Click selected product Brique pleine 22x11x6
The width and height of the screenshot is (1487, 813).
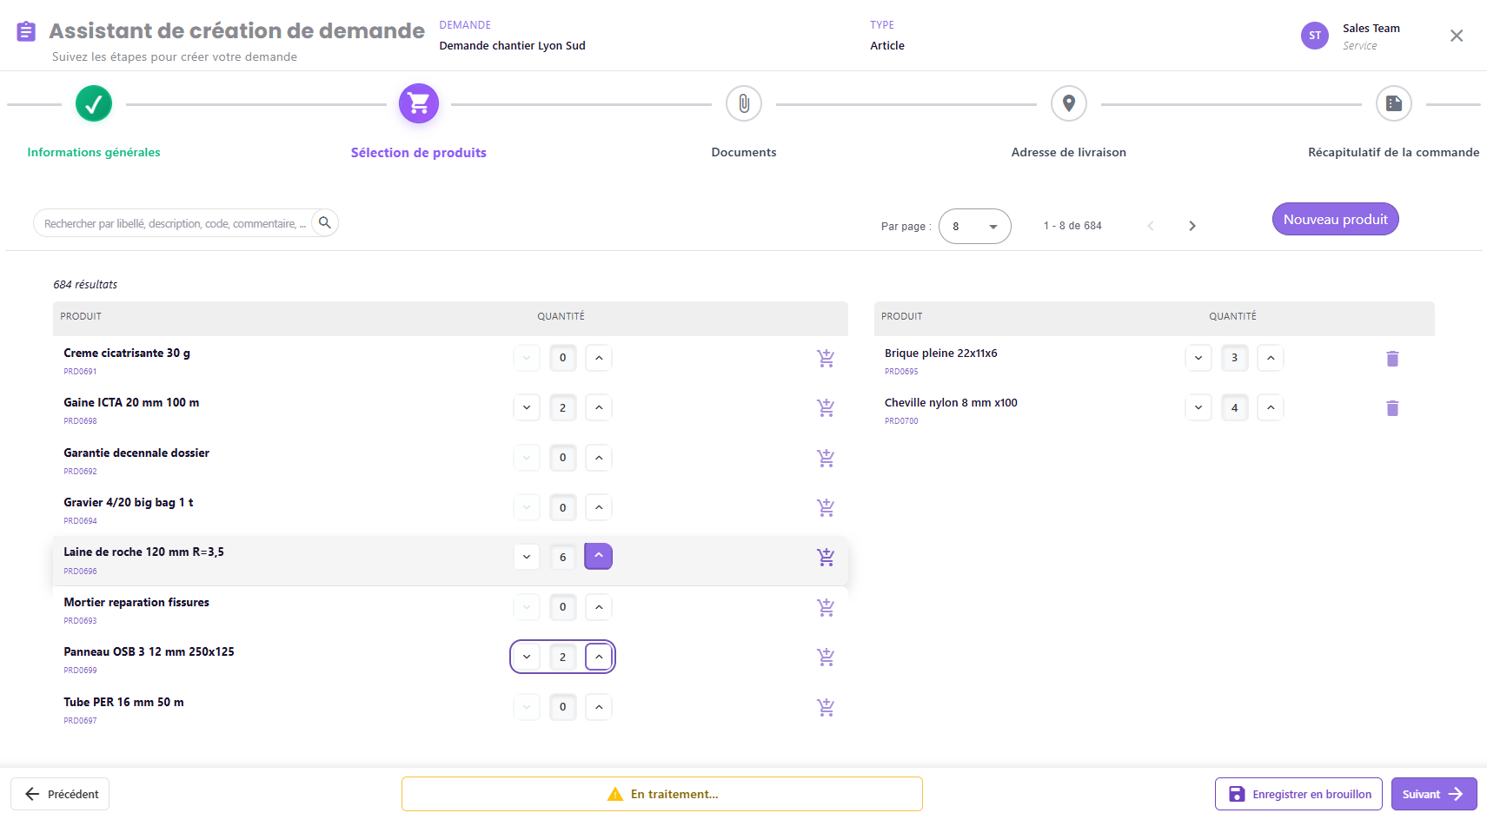(x=941, y=354)
